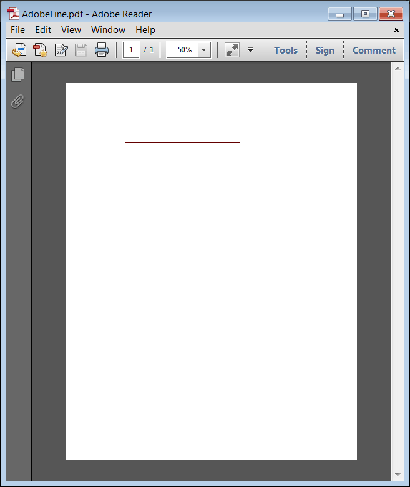The width and height of the screenshot is (410, 487).
Task: Open the Help menu
Action: point(145,30)
